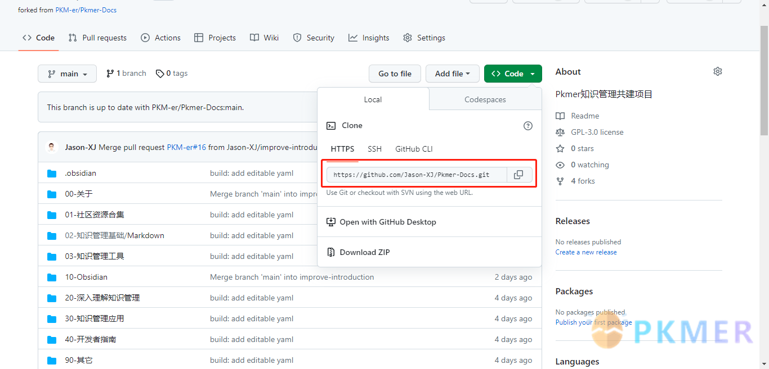View the 4 forks link
The image size is (769, 369).
[575, 181]
